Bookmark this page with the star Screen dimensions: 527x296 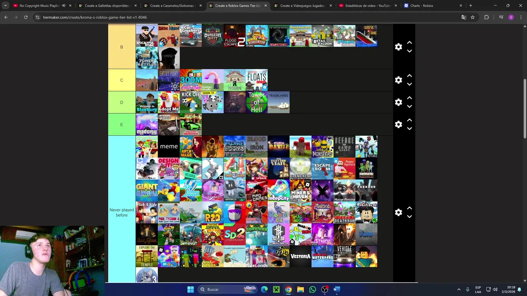tap(473, 17)
